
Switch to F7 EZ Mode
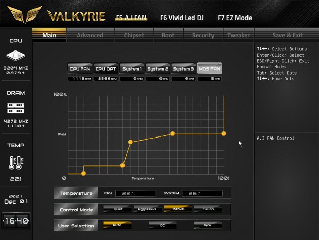pos(235,18)
